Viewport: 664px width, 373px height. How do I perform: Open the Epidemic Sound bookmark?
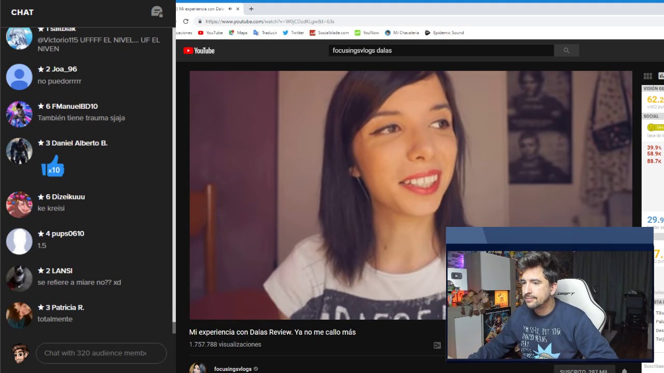pos(444,33)
